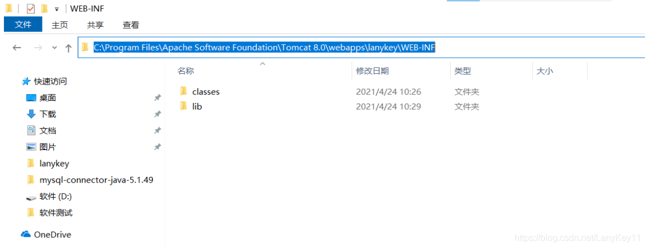Sort by the 名称 column header
Image resolution: width=645 pixels, height=248 pixels.
[x=185, y=71]
